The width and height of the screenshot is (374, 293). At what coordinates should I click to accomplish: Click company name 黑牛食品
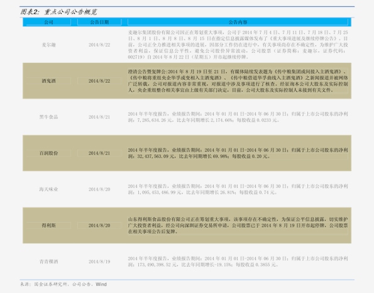click(48, 117)
